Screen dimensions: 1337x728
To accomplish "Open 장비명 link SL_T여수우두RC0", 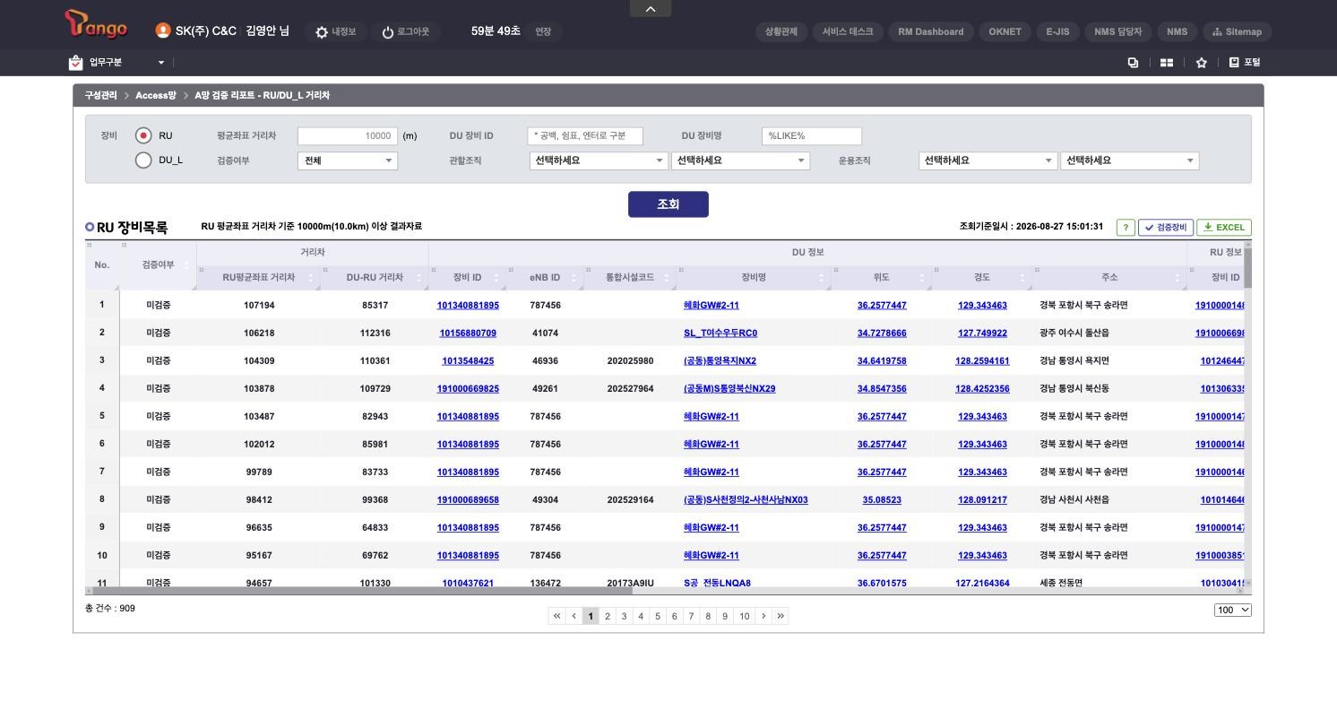I will tap(720, 333).
